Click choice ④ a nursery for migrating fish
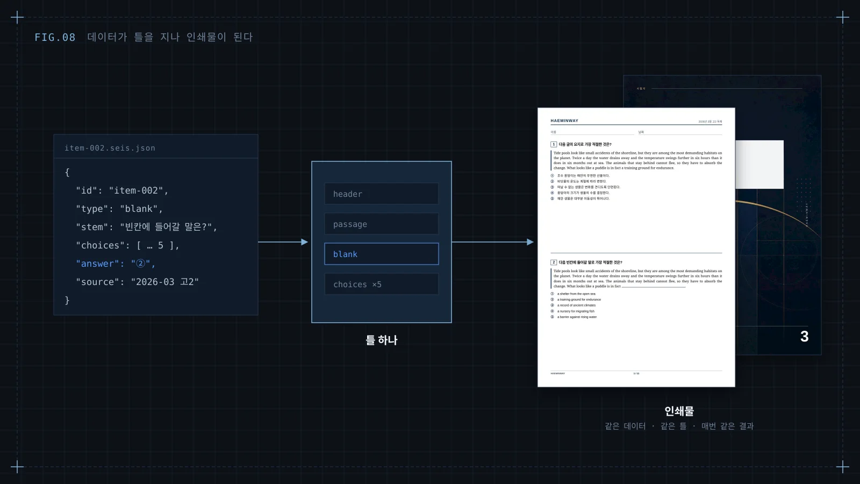Image resolution: width=860 pixels, height=484 pixels. [x=572, y=311]
